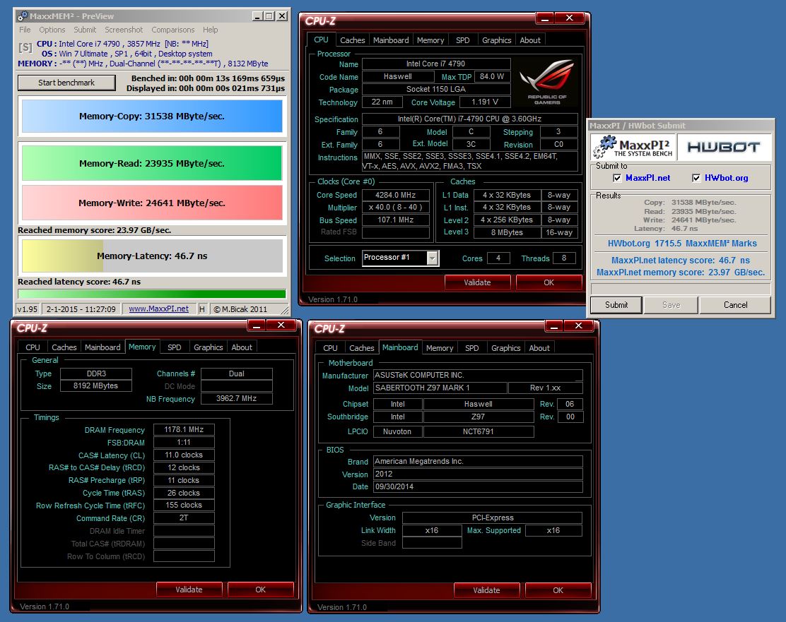
Task: Click the NB Frequency 3962.7 MHz value
Action: click(237, 399)
